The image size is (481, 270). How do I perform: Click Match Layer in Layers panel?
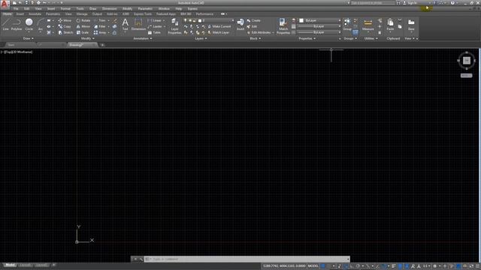click(219, 32)
